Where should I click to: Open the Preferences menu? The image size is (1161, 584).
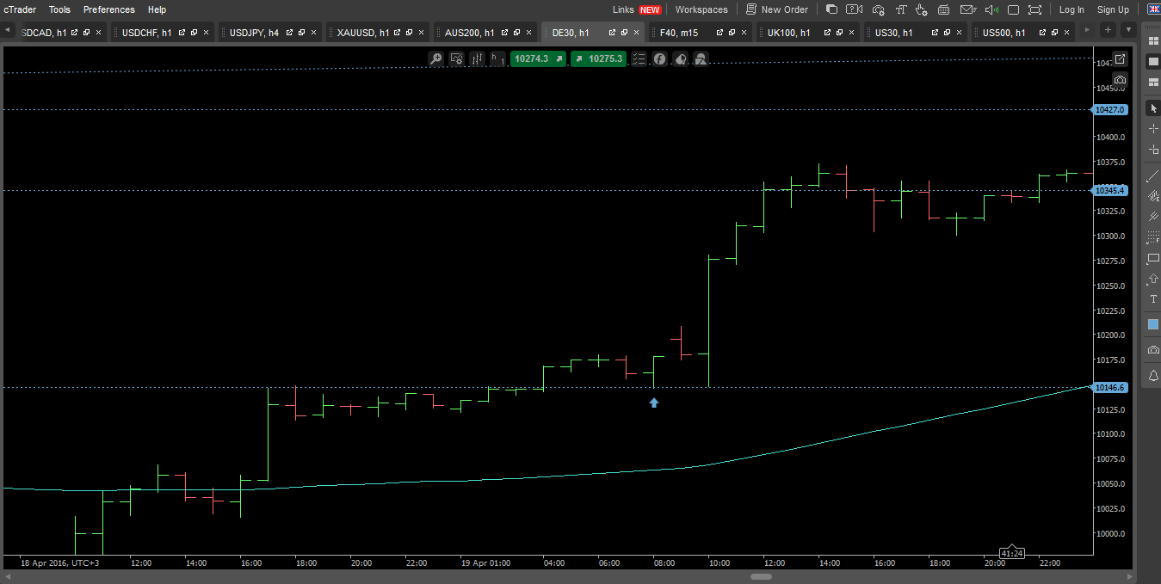point(109,9)
